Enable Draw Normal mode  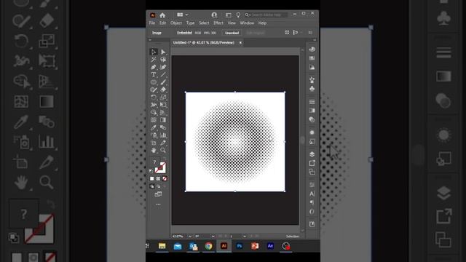click(x=152, y=186)
